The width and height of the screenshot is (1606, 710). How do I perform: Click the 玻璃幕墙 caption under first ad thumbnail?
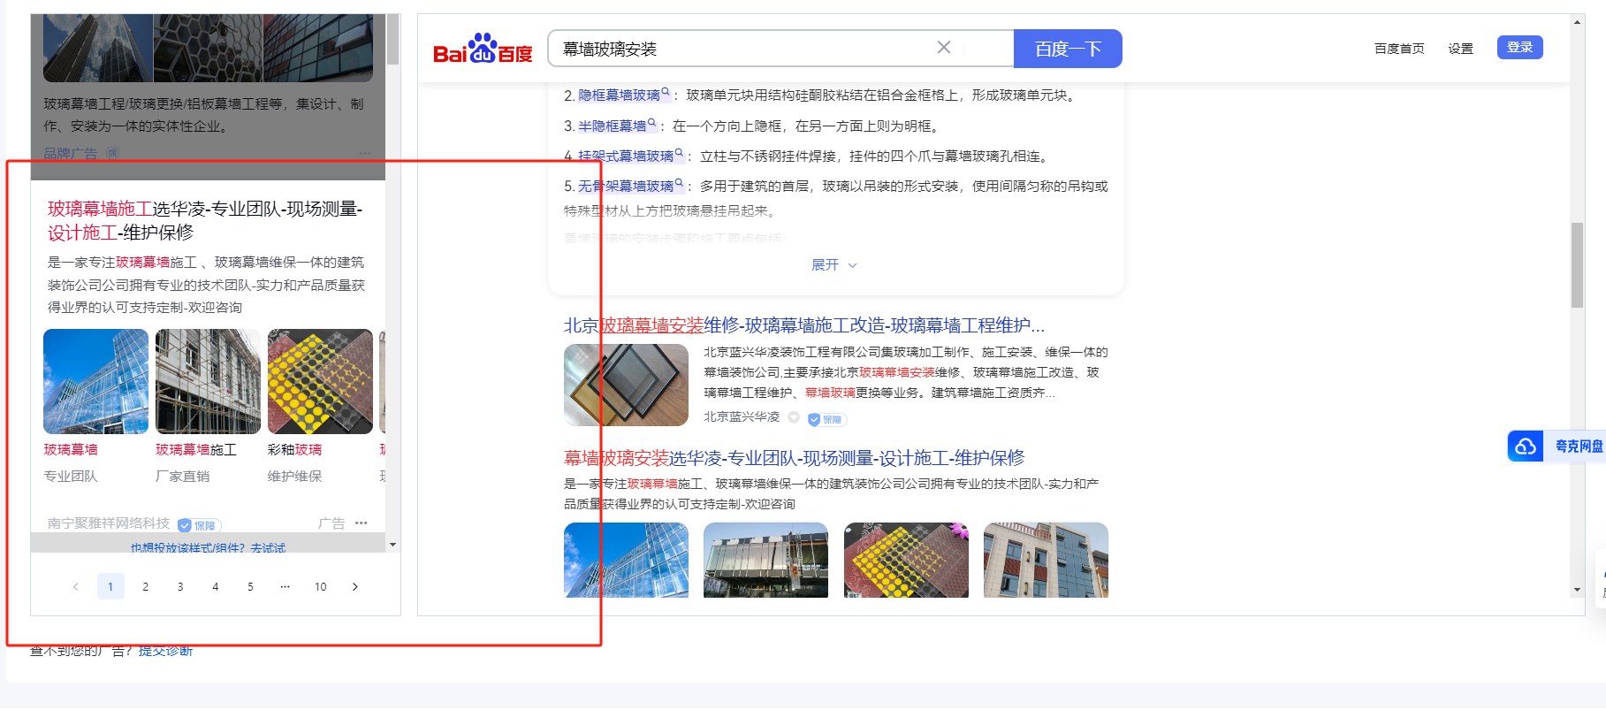71,450
